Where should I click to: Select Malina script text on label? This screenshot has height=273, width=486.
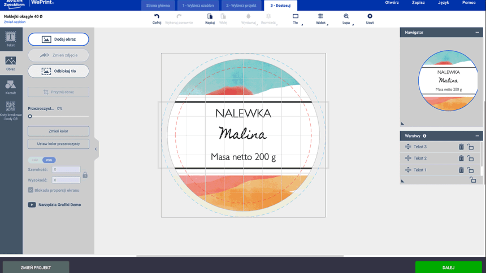click(x=242, y=134)
